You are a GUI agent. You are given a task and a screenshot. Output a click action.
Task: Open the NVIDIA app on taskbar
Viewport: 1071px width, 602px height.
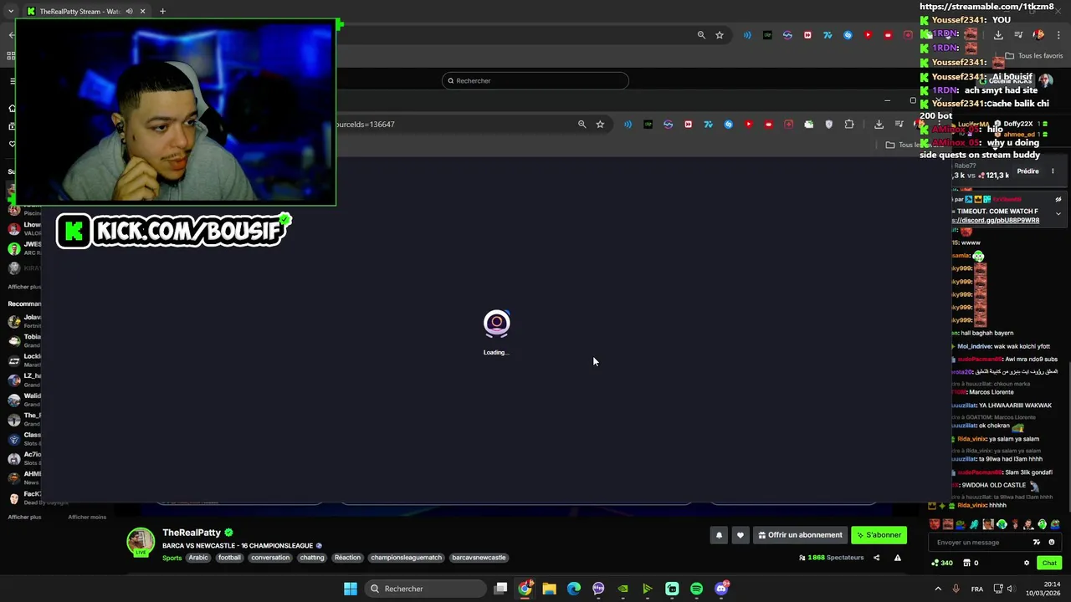click(x=623, y=589)
